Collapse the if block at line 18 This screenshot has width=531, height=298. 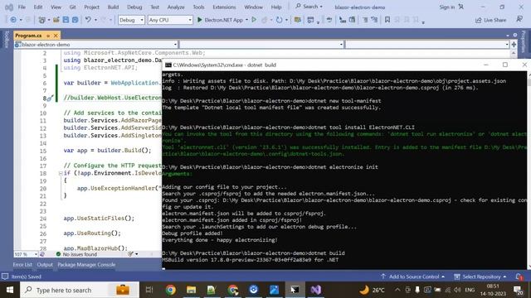(61, 173)
